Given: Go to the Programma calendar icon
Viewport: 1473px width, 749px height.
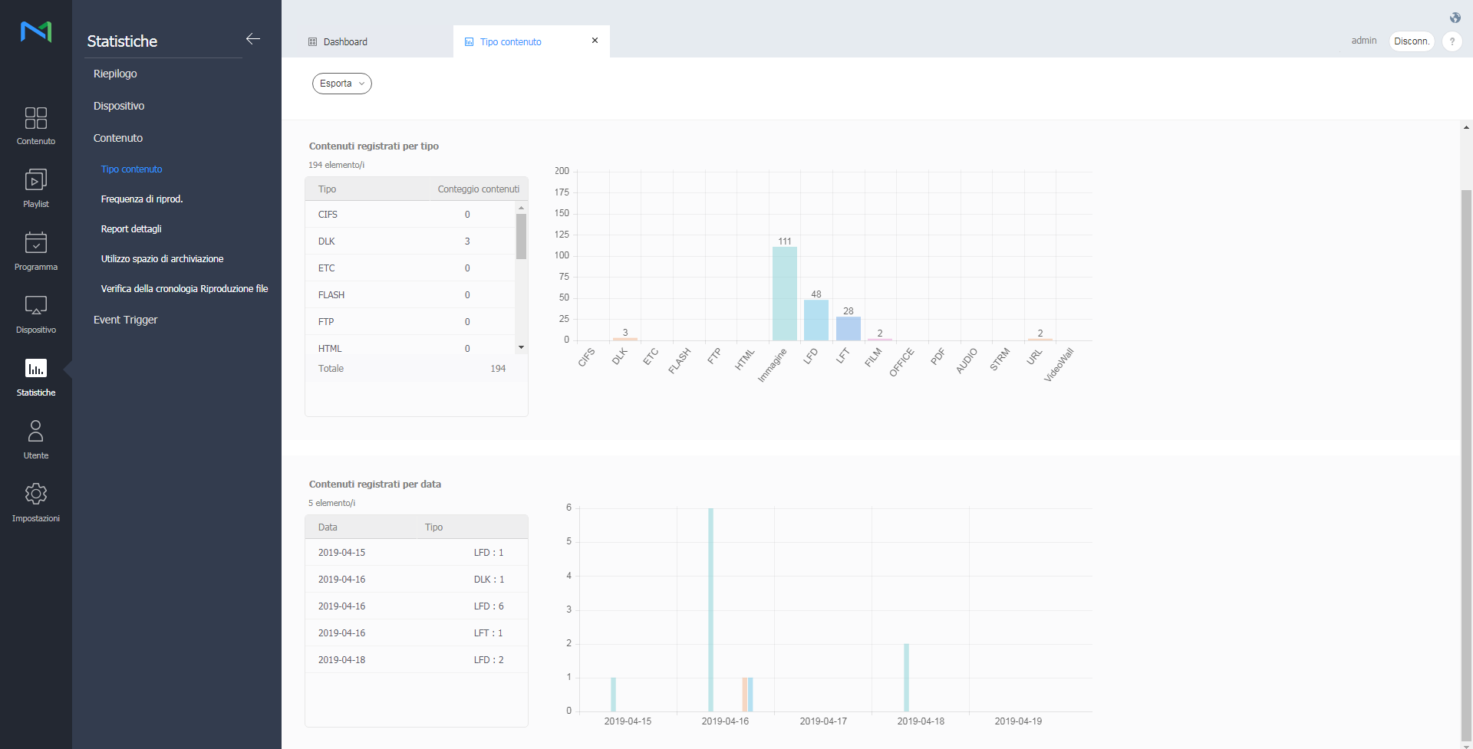Looking at the screenshot, I should 36,251.
